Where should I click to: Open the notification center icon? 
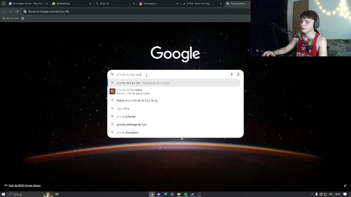[x=345, y=194]
